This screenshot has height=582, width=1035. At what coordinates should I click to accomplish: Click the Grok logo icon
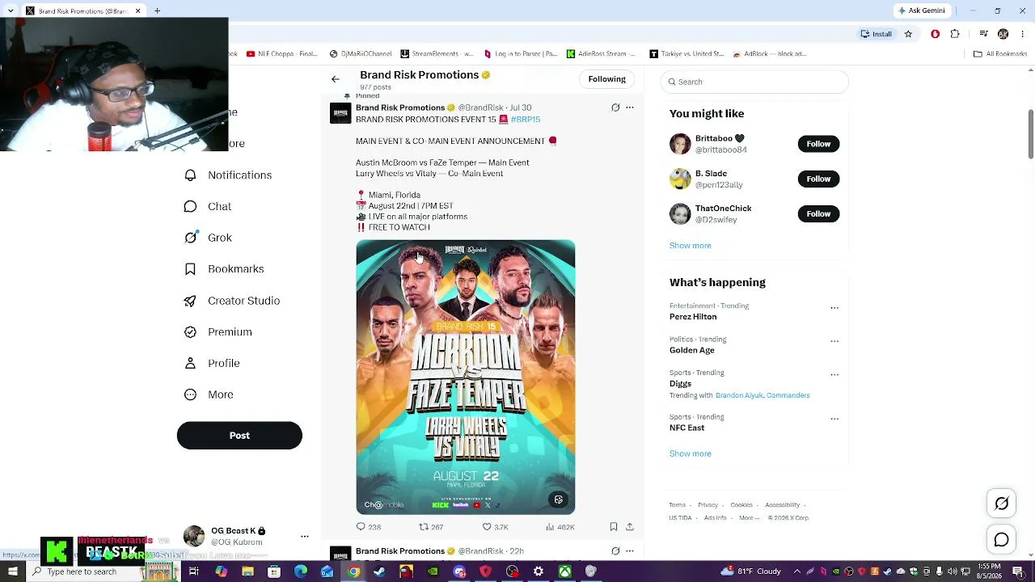click(x=190, y=238)
